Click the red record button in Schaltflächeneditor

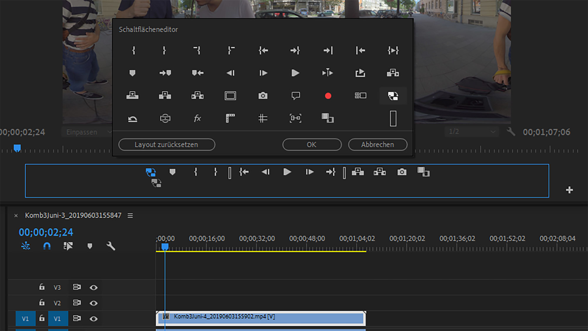[328, 96]
